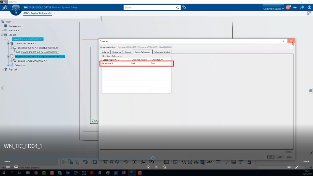Click the Cut scissors icon in bottom toolbar

(64, 162)
